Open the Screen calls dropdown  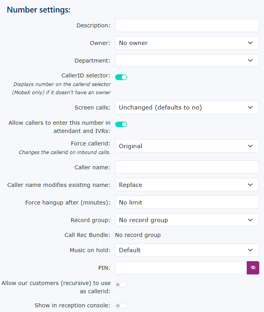pos(187,108)
